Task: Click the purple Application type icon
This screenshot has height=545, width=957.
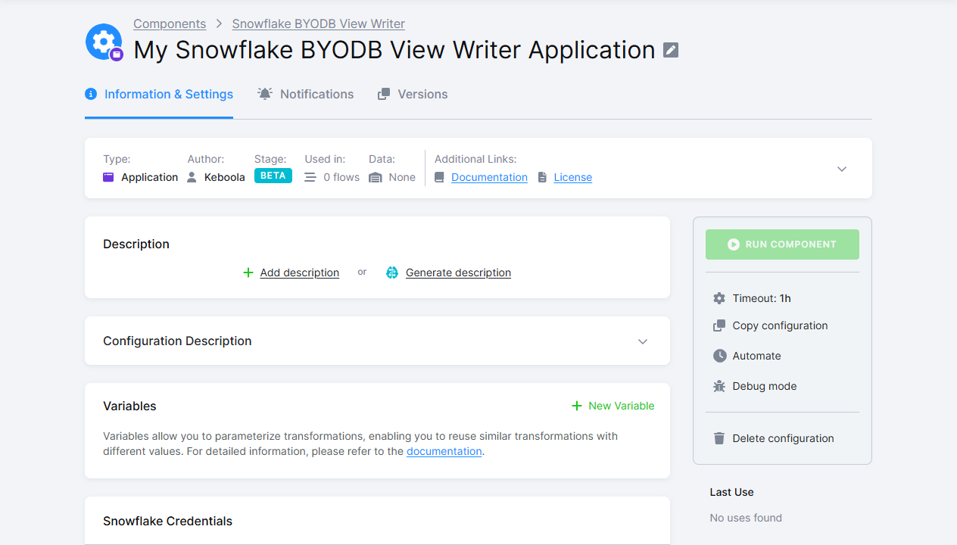Action: pos(108,176)
